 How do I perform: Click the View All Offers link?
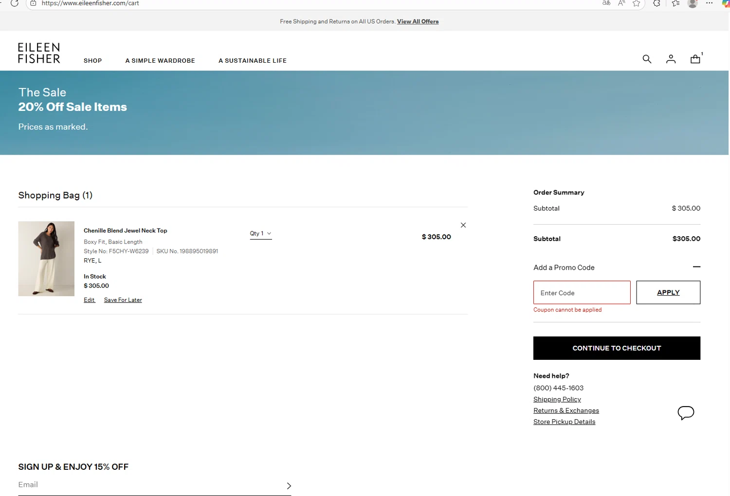[418, 21]
